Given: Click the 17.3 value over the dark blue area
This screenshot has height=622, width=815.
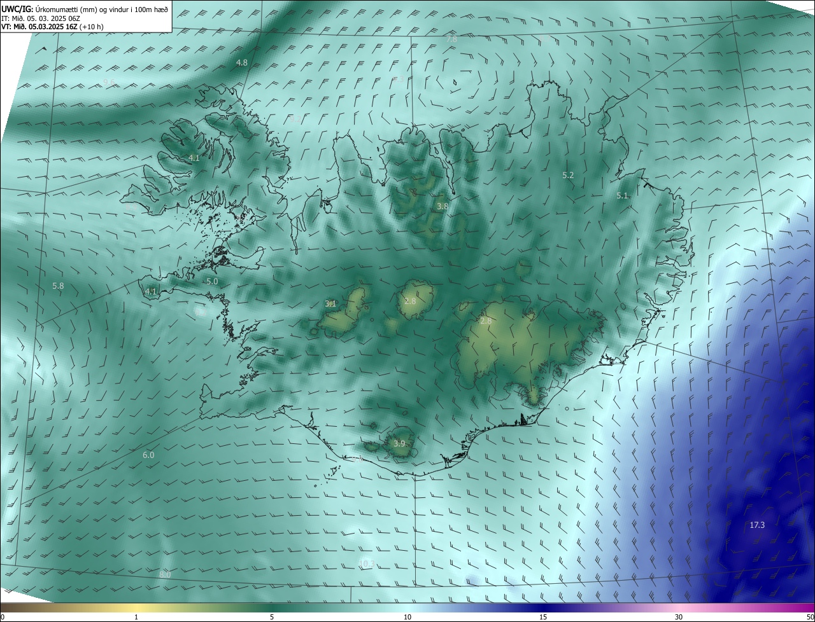Looking at the screenshot, I should pyautogui.click(x=757, y=525).
